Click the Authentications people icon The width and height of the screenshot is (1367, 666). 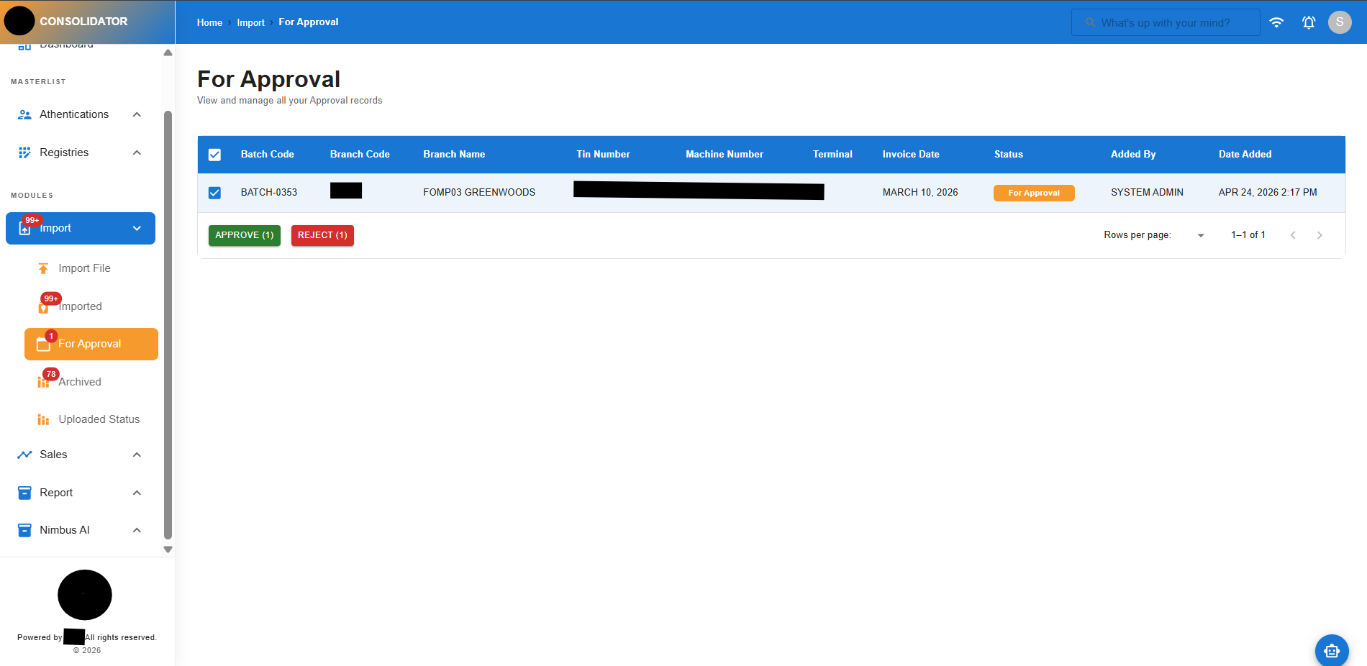[x=24, y=114]
